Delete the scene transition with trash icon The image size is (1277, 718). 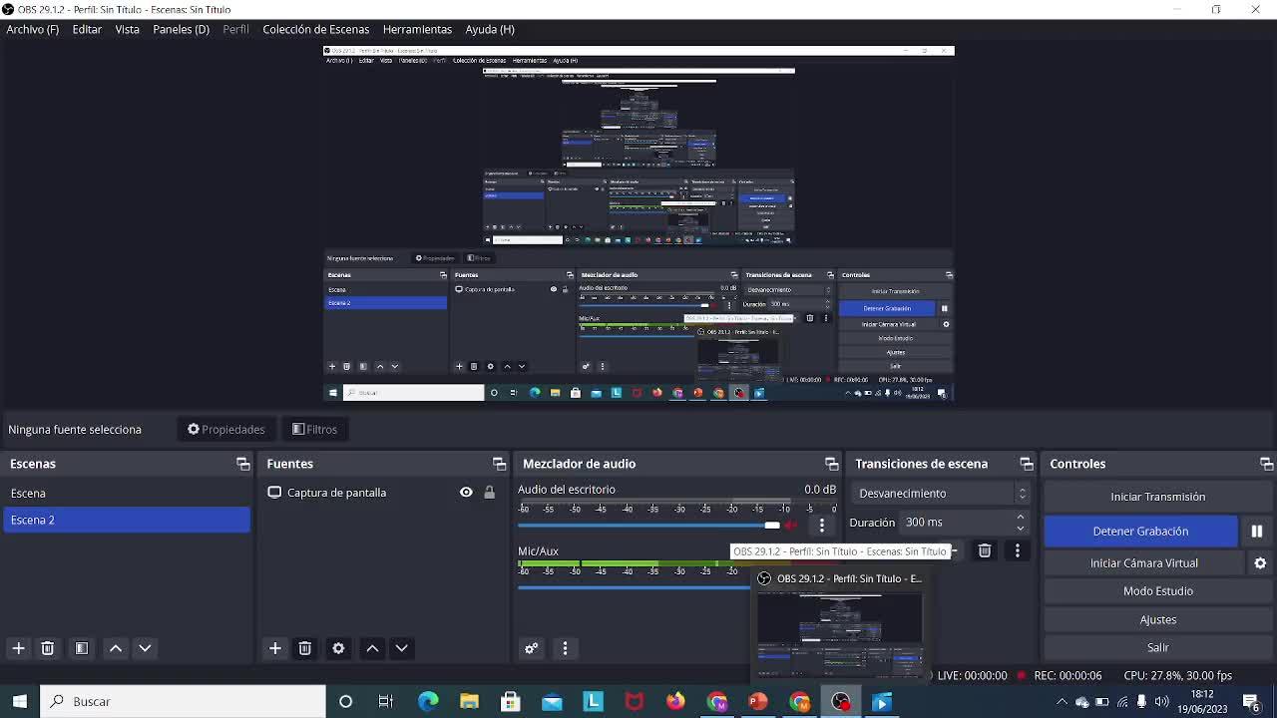click(985, 550)
